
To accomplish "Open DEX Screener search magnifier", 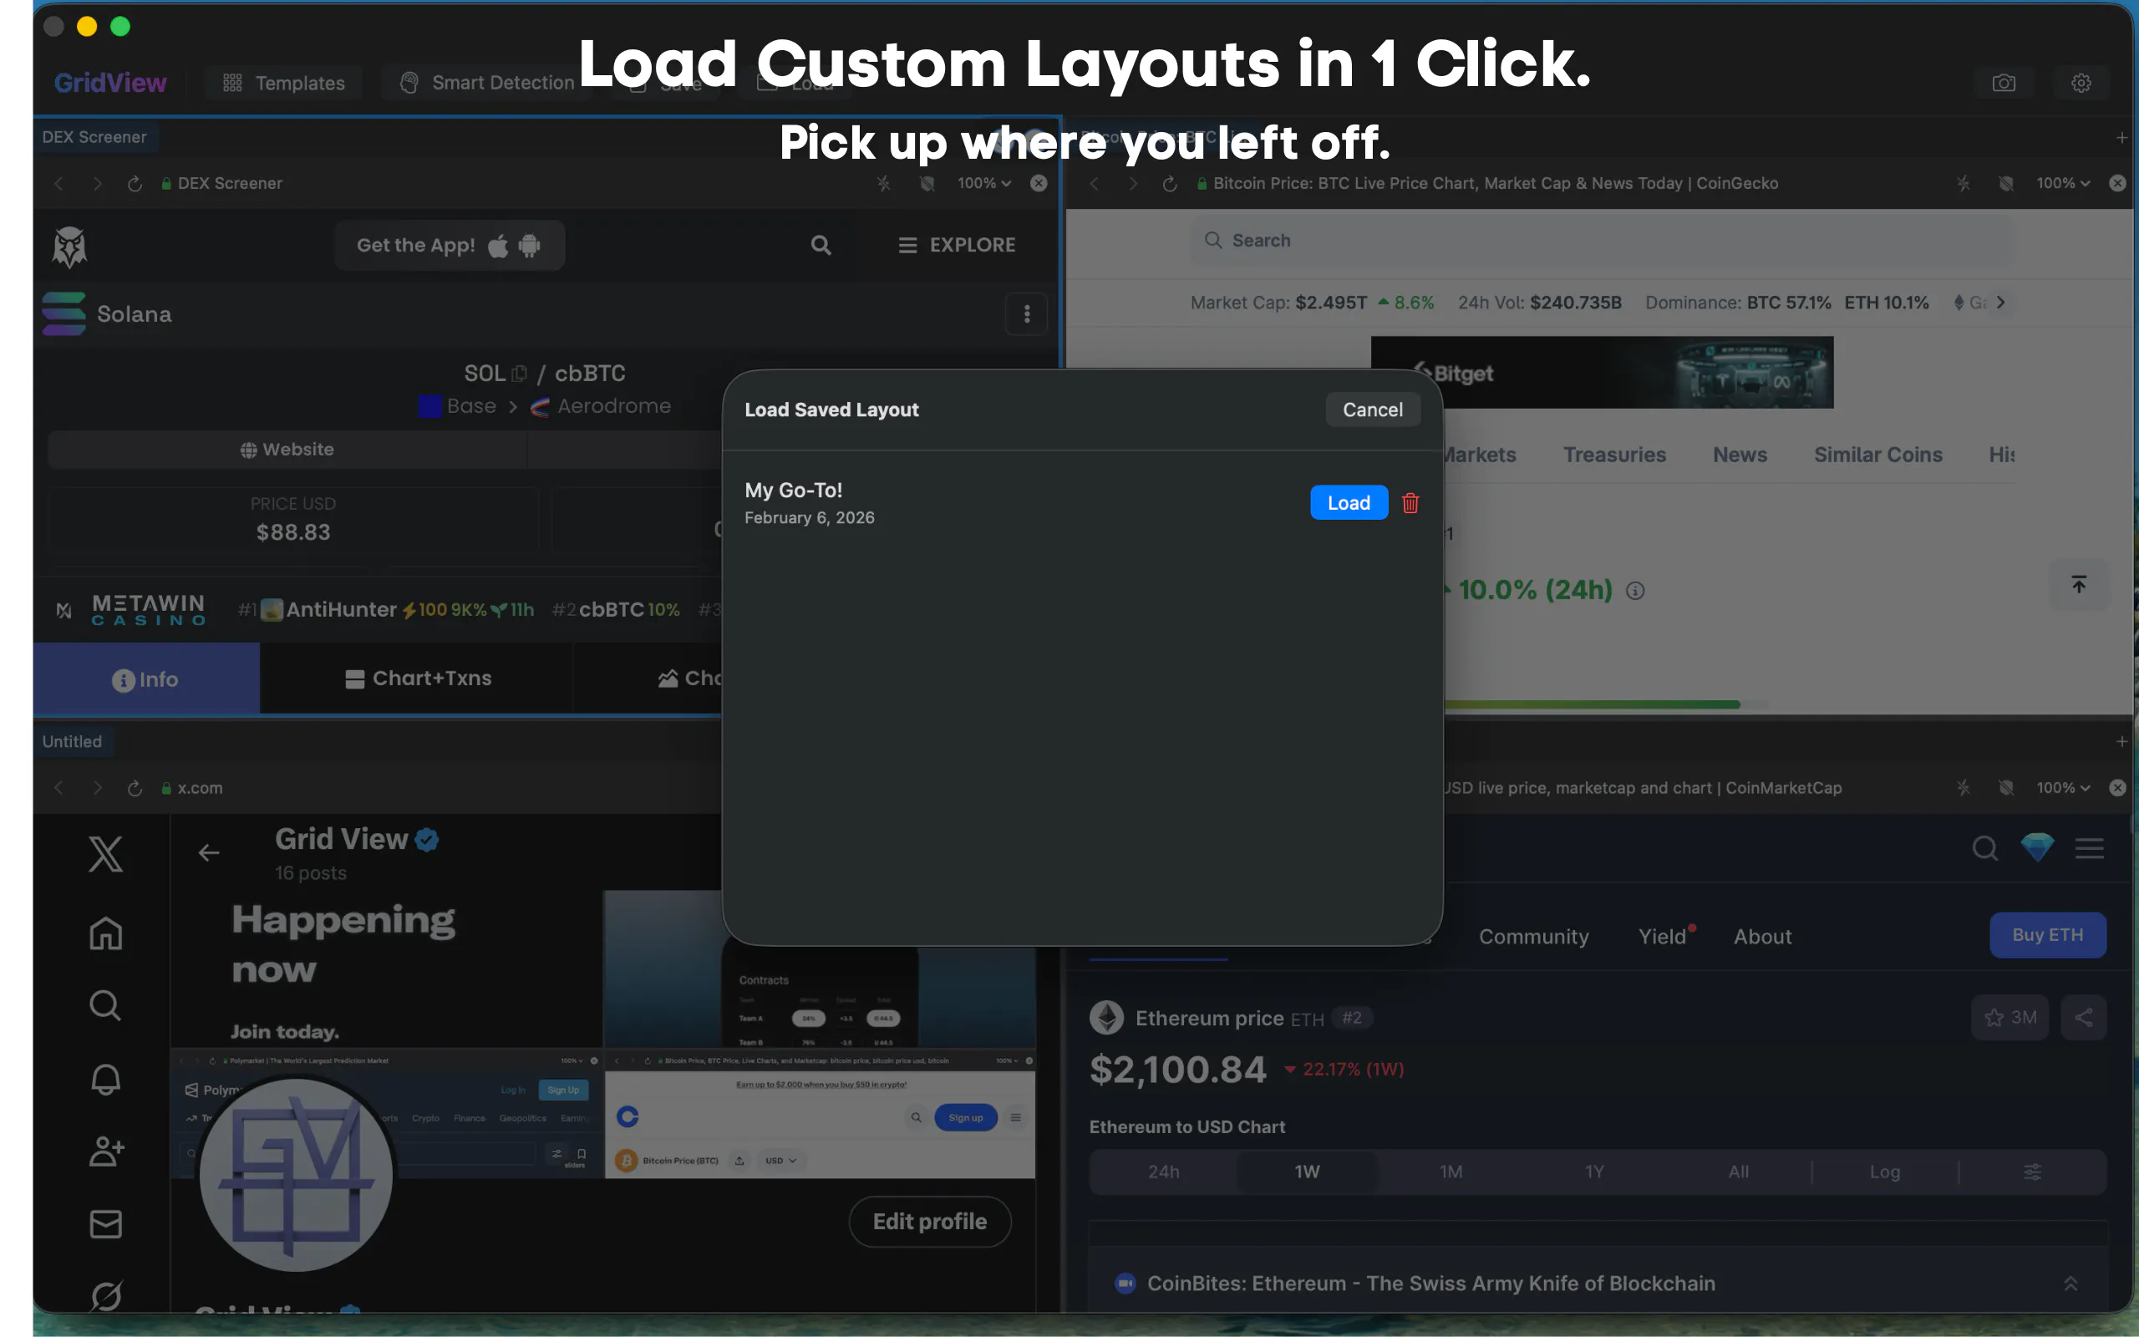I will (821, 245).
